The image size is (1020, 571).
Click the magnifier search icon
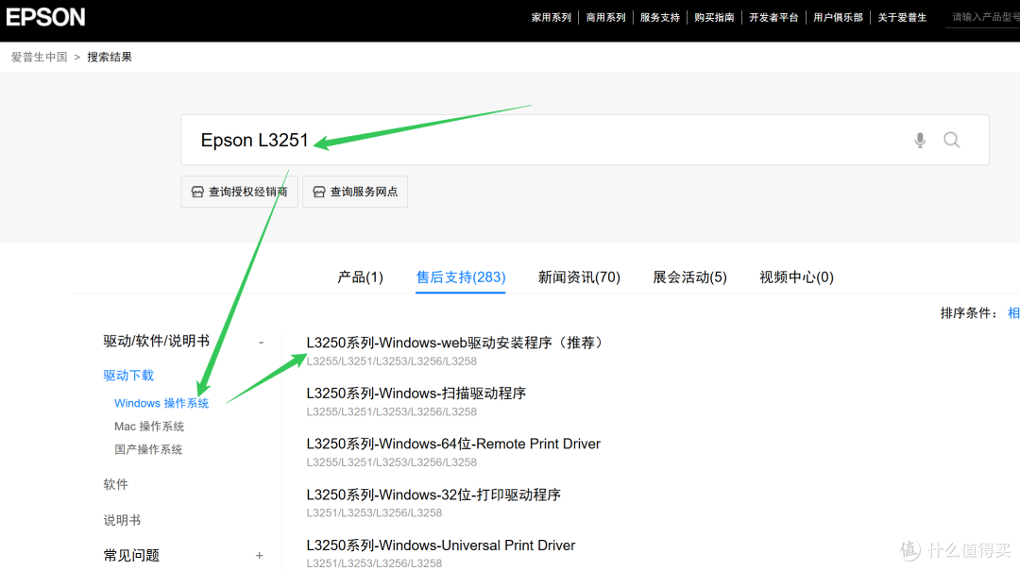click(952, 140)
